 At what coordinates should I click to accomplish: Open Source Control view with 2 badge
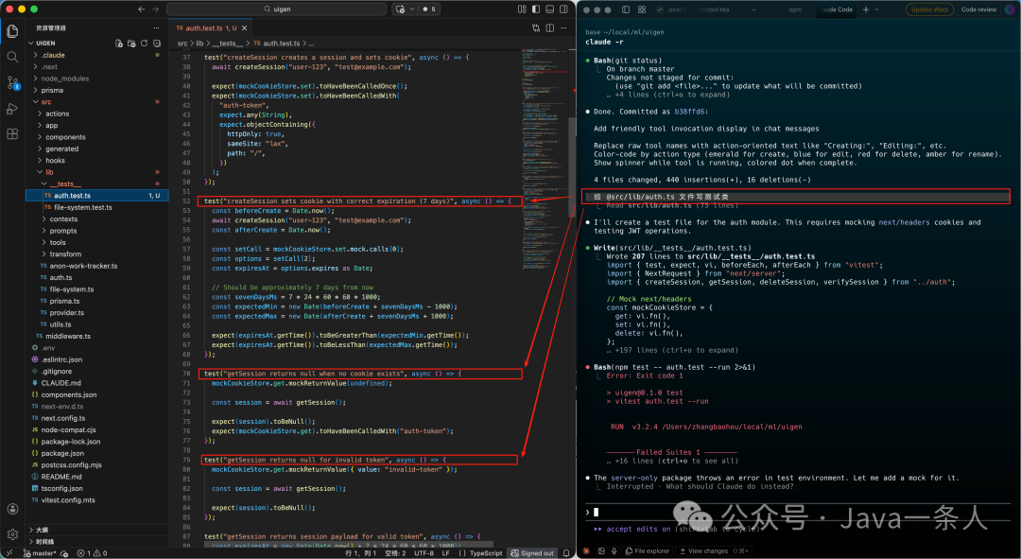point(12,83)
